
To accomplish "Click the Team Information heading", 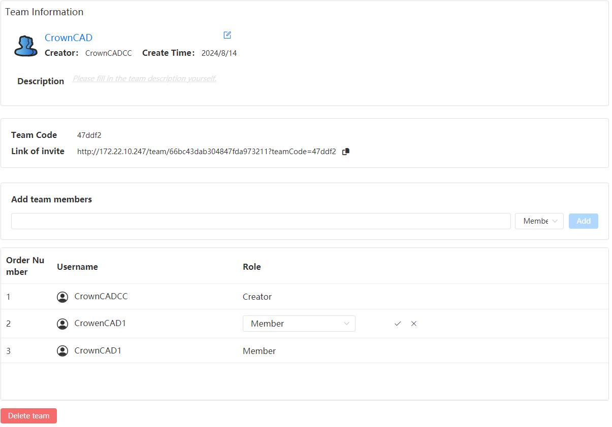I will (44, 12).
